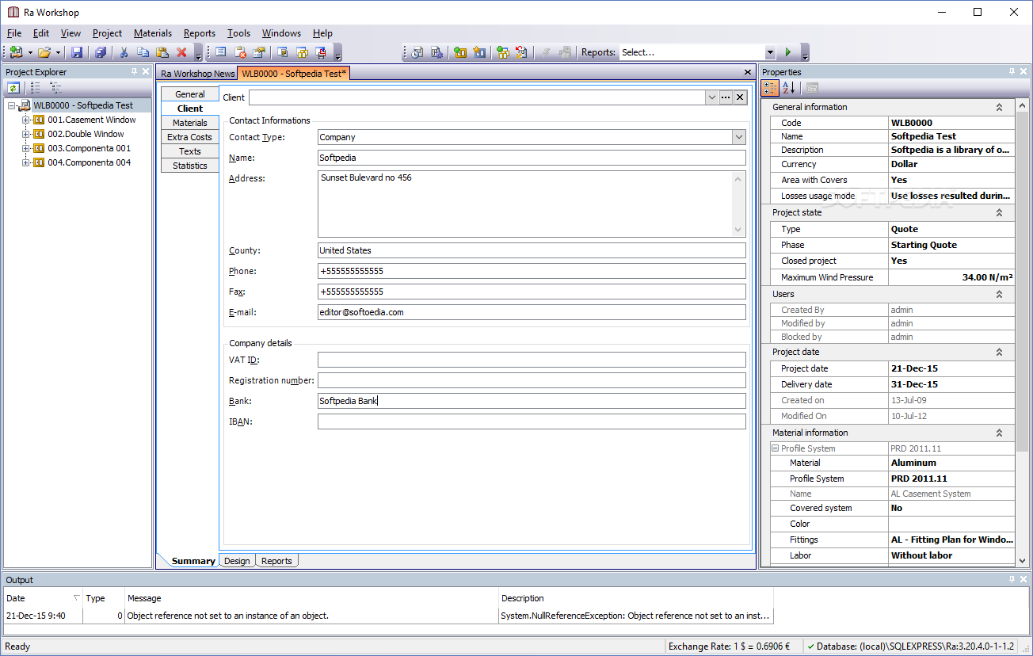Collapse the General information section
Viewport: 1033px width, 656px height.
[999, 107]
